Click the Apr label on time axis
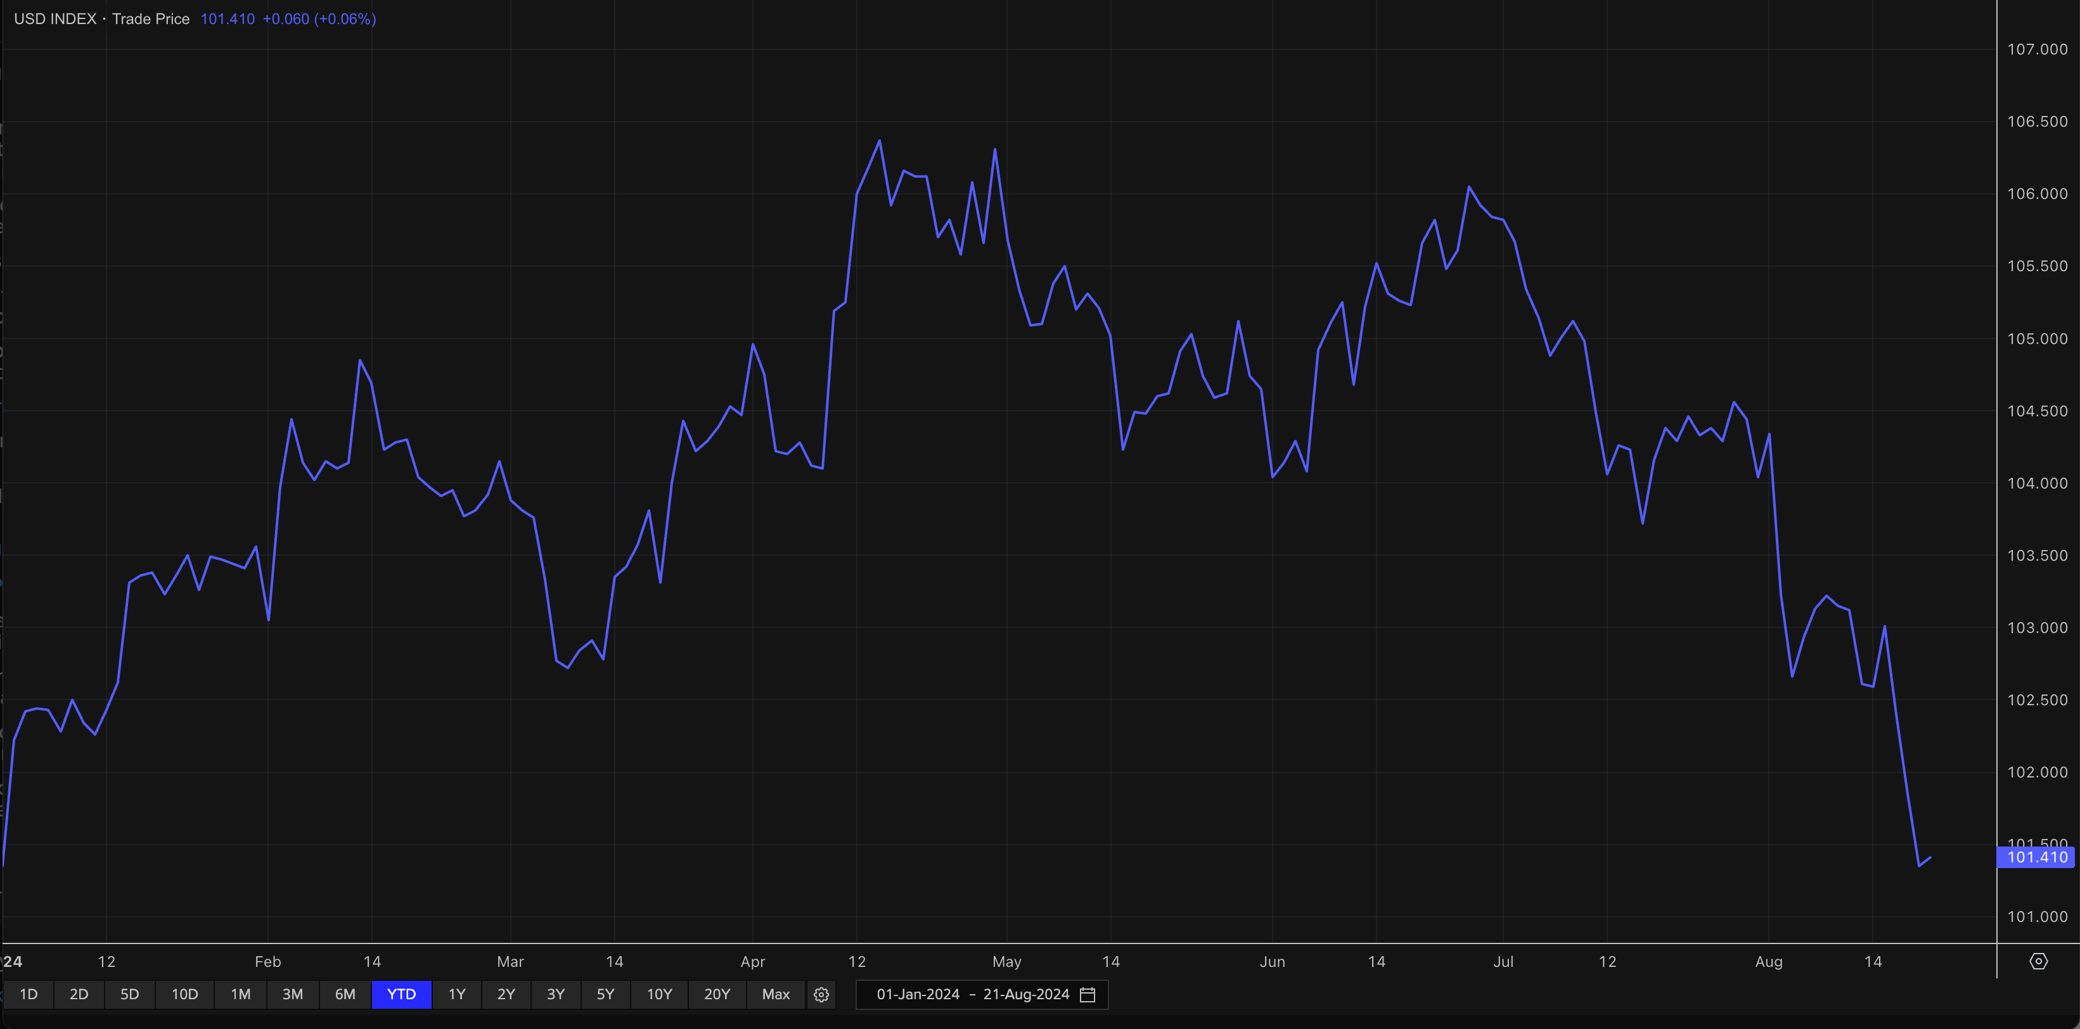This screenshot has height=1029, width=2080. (752, 962)
